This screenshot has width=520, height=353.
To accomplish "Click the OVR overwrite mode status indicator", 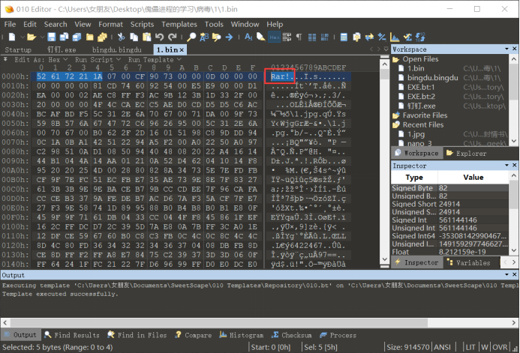I will pos(500,347).
